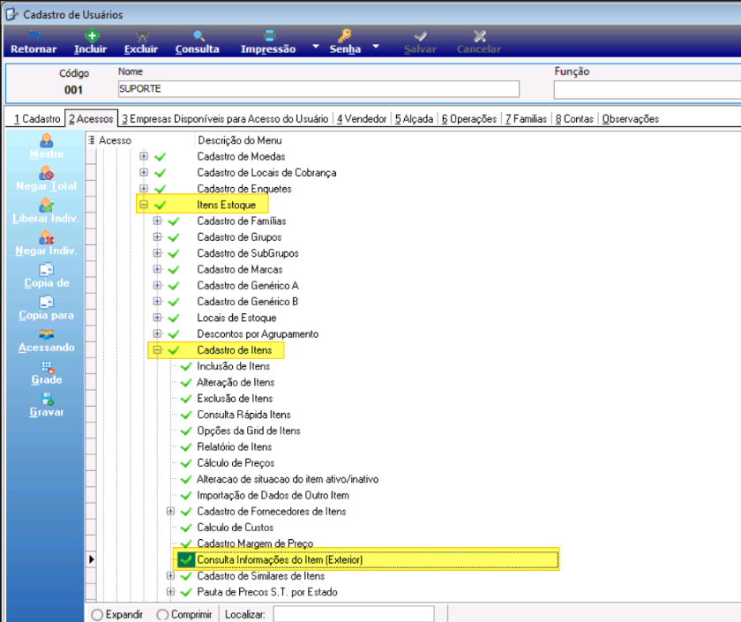The height and width of the screenshot is (622, 741).
Task: Click the Cadastro de Usuários window title icon
Action: click(x=11, y=15)
